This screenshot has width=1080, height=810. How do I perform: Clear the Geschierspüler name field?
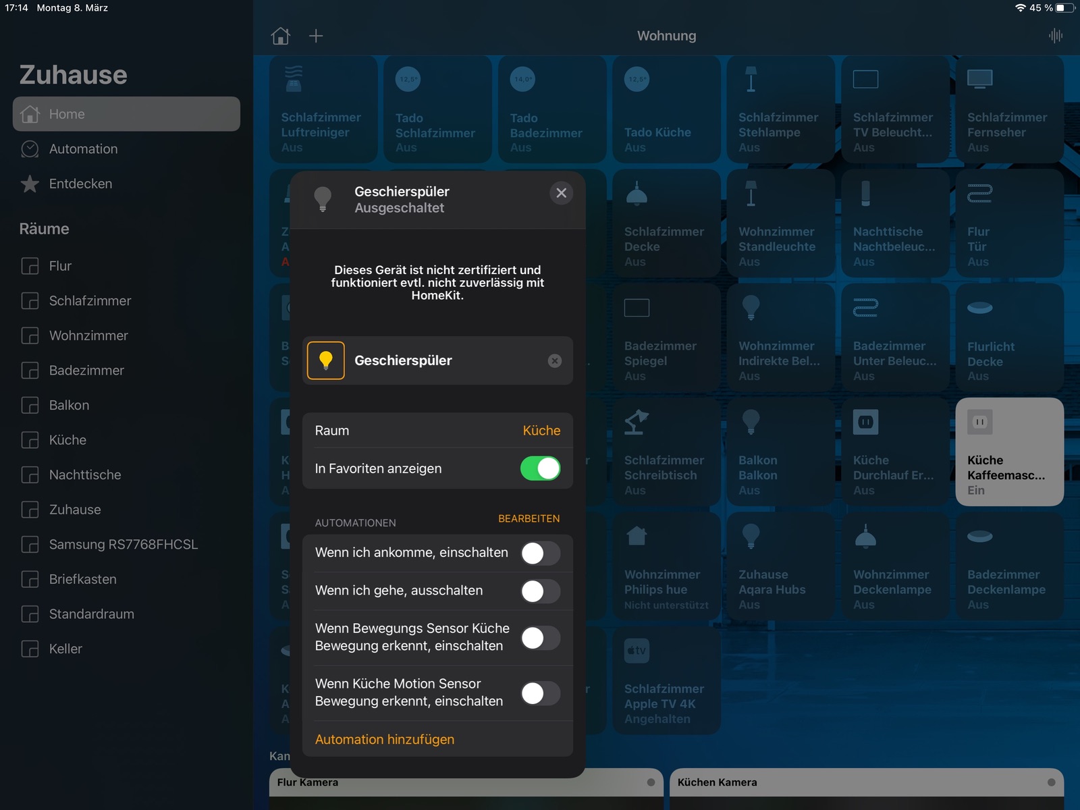tap(555, 361)
